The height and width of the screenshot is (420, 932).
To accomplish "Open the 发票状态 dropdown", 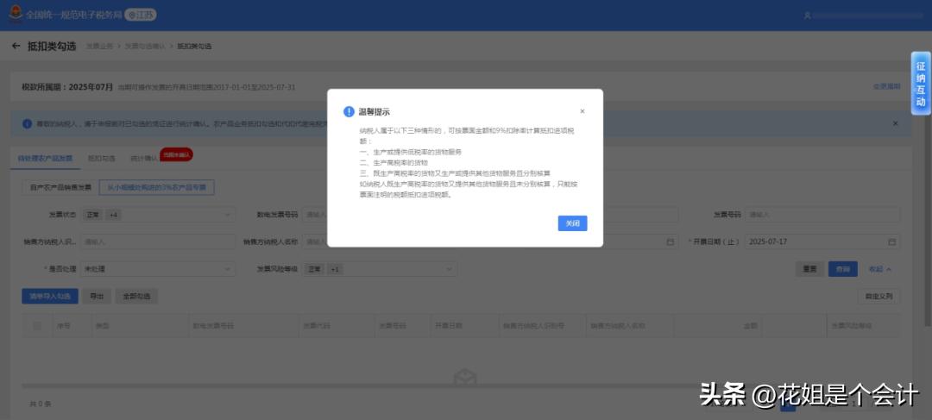I will click(x=158, y=215).
